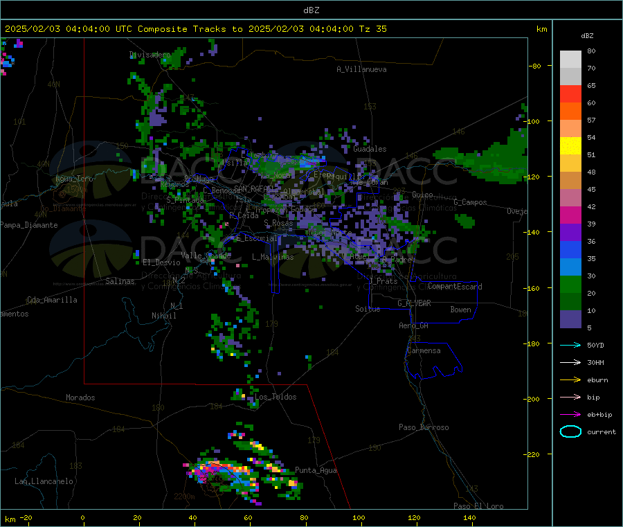Screen dimensions: 623x527
Task: Click the El_Desvio map label
Action: tap(162, 262)
